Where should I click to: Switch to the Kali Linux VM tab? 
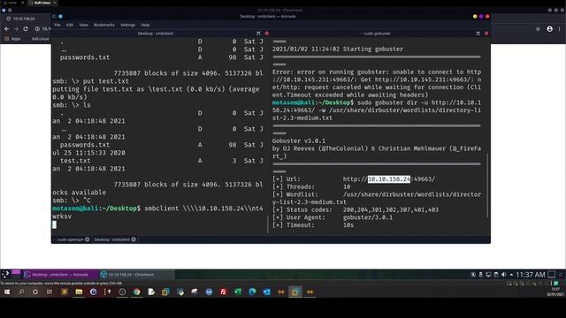tap(42, 3)
